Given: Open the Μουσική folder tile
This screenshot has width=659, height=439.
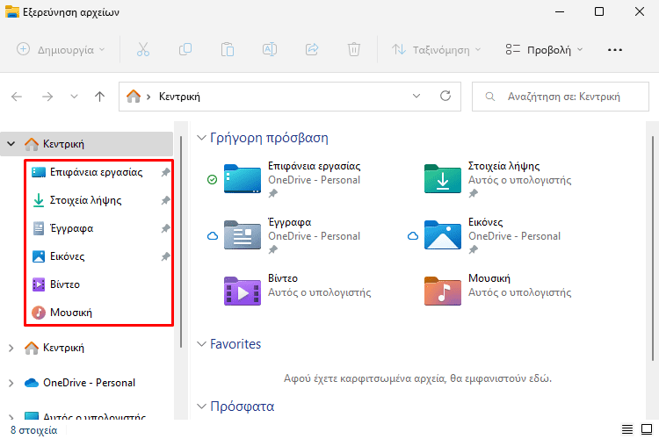Looking at the screenshot, I should pos(498,291).
